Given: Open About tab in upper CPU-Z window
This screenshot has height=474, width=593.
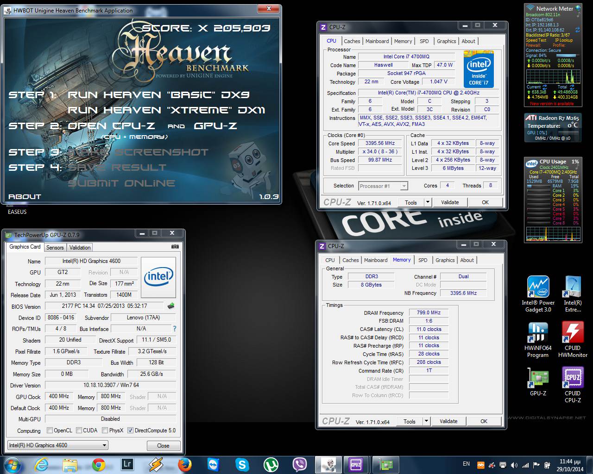Looking at the screenshot, I should point(468,41).
